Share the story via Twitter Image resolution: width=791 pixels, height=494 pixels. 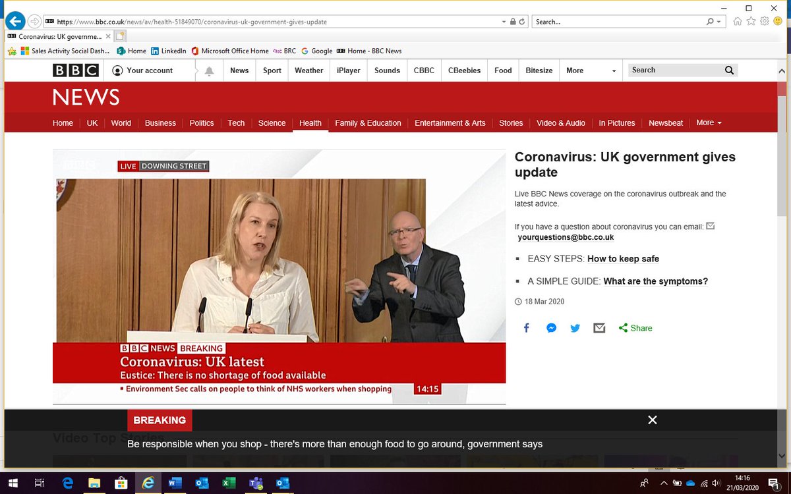pyautogui.click(x=575, y=327)
